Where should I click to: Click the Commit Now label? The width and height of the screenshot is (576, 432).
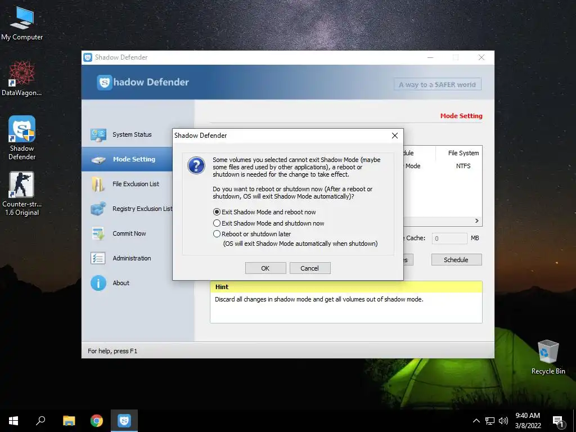(x=129, y=233)
